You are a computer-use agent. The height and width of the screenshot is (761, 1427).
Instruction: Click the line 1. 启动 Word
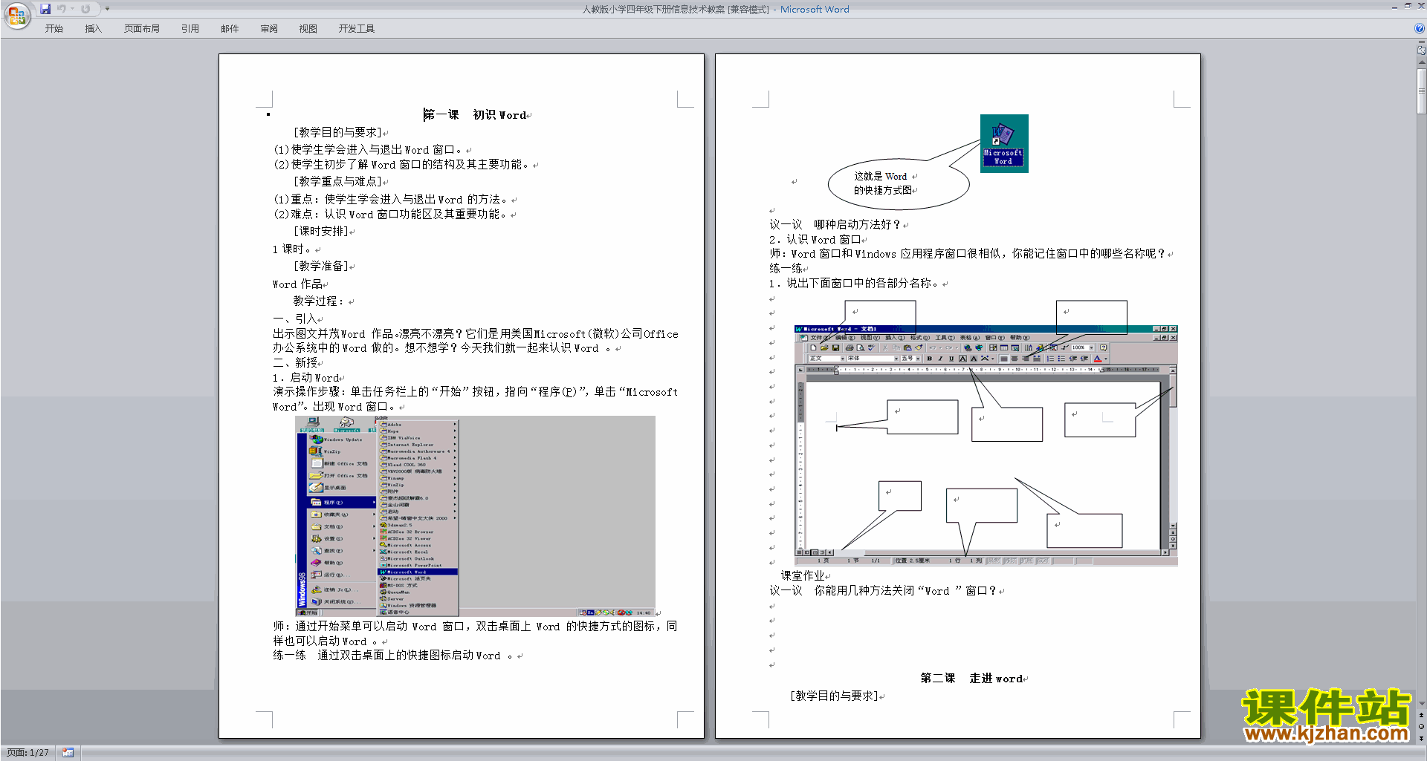click(x=306, y=378)
